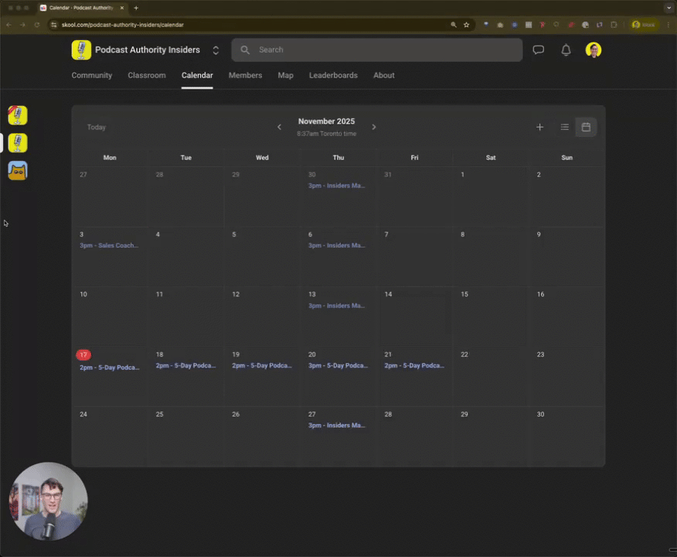Image resolution: width=677 pixels, height=557 pixels.
Task: Bookmark this page with star icon
Action: (466, 25)
